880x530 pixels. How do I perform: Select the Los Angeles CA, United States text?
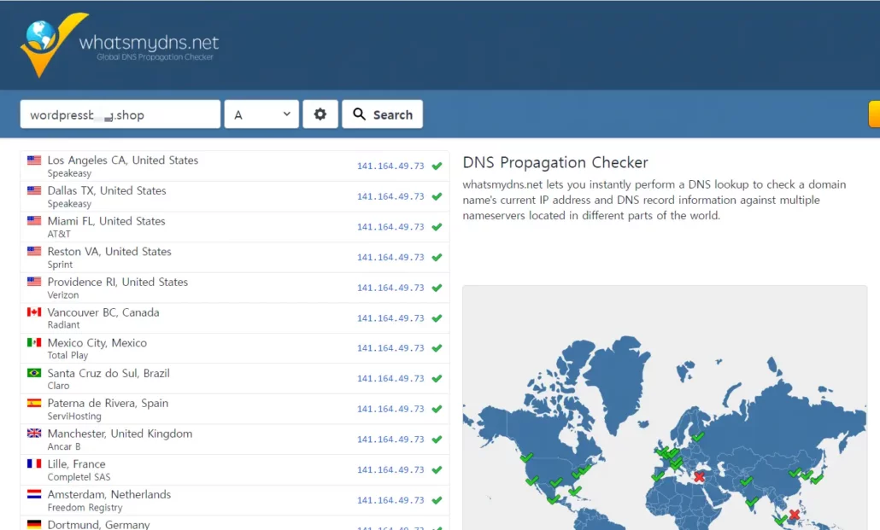pyautogui.click(x=123, y=160)
